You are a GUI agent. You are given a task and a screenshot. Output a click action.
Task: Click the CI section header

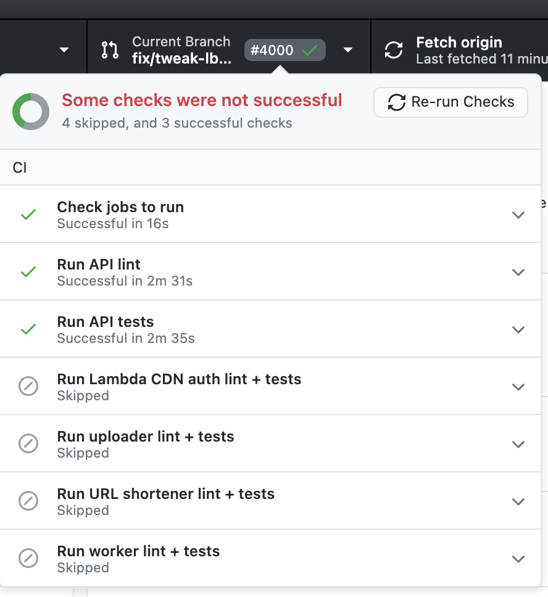(19, 167)
